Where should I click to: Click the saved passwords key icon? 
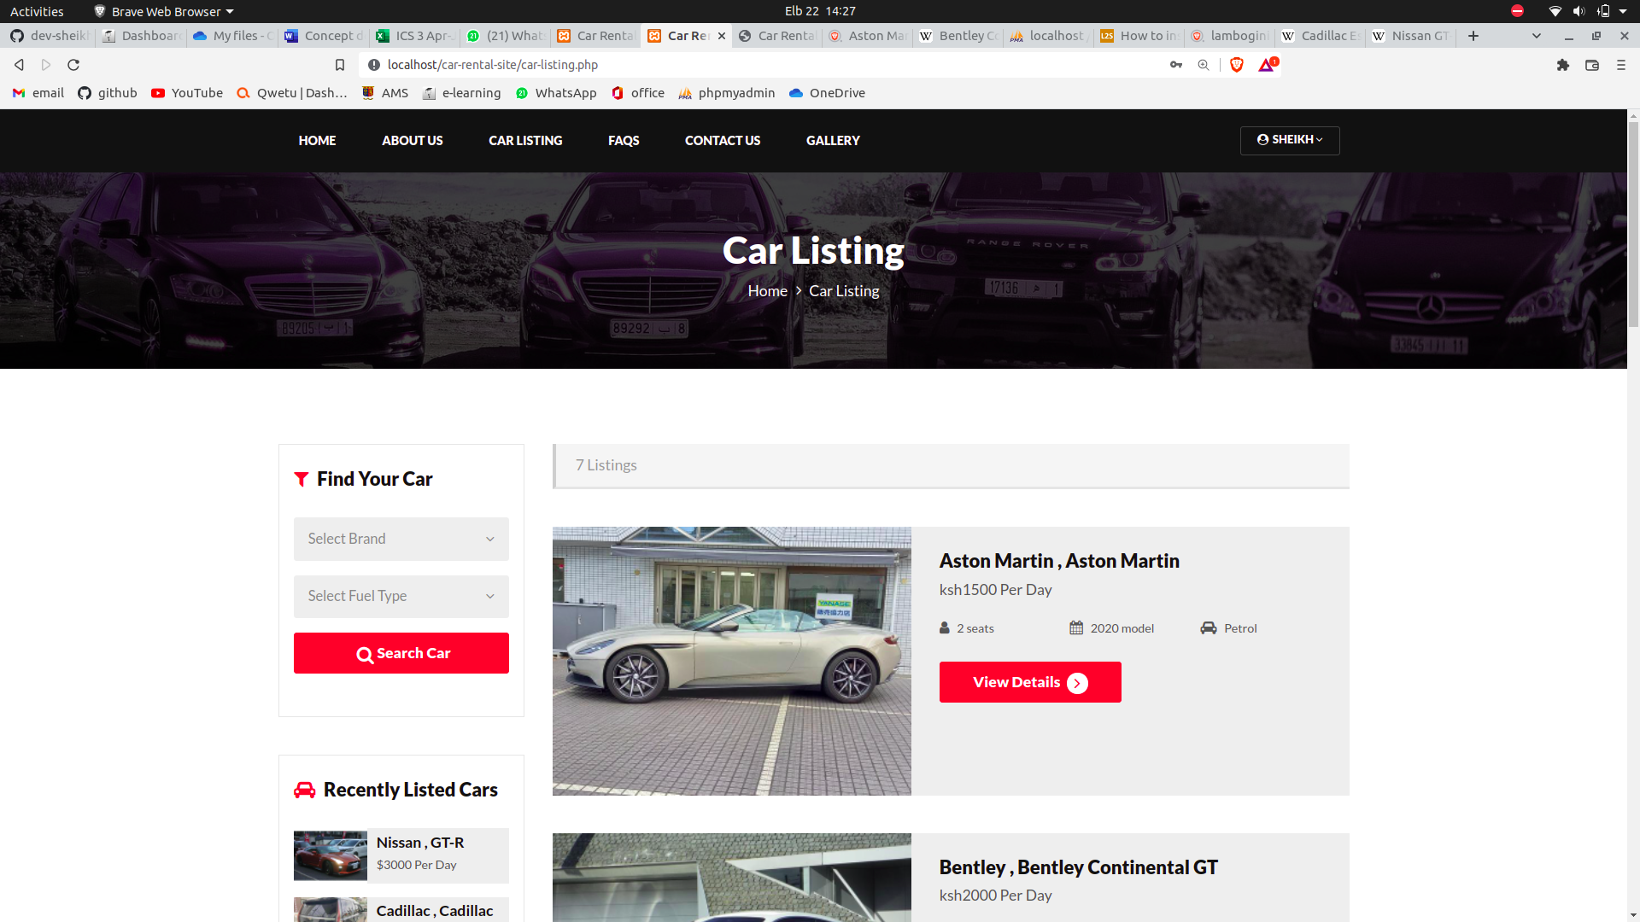1175,65
